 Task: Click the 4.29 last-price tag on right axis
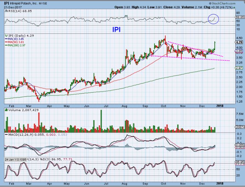tap(239, 42)
